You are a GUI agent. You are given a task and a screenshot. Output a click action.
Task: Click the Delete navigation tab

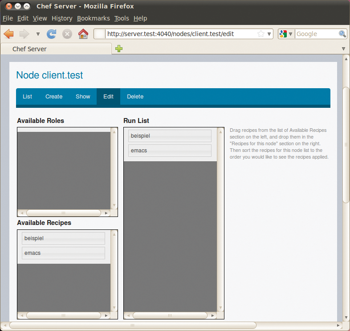135,97
